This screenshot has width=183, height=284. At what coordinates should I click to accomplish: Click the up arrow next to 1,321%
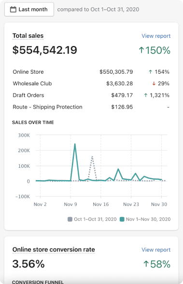coord(146,95)
